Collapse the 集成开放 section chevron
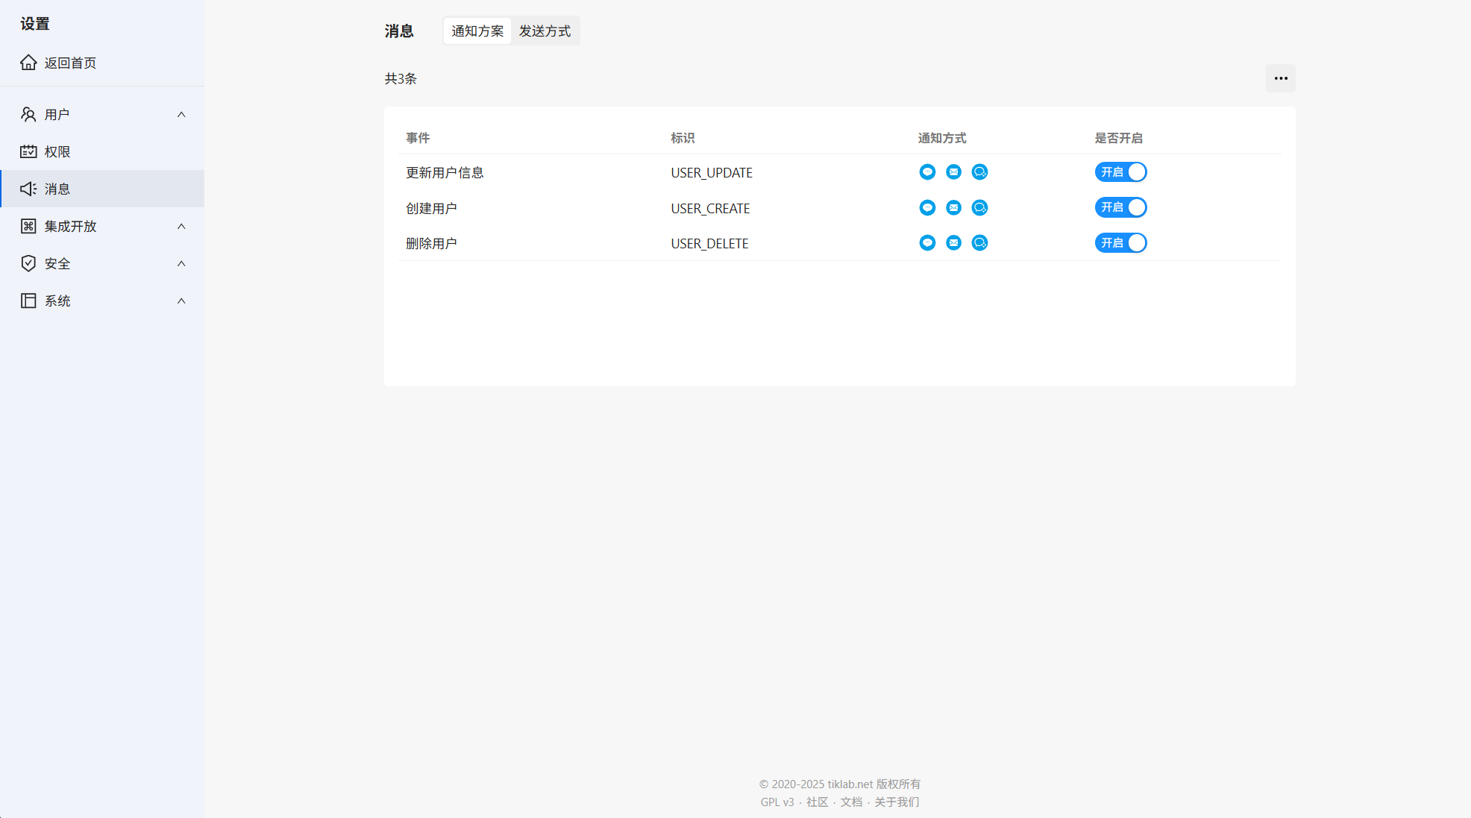This screenshot has width=1471, height=818. pyautogui.click(x=181, y=226)
